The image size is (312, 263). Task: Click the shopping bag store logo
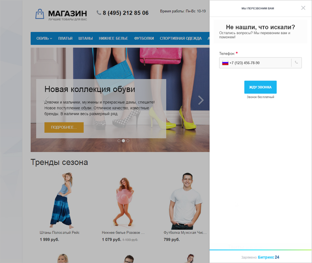[x=40, y=14]
